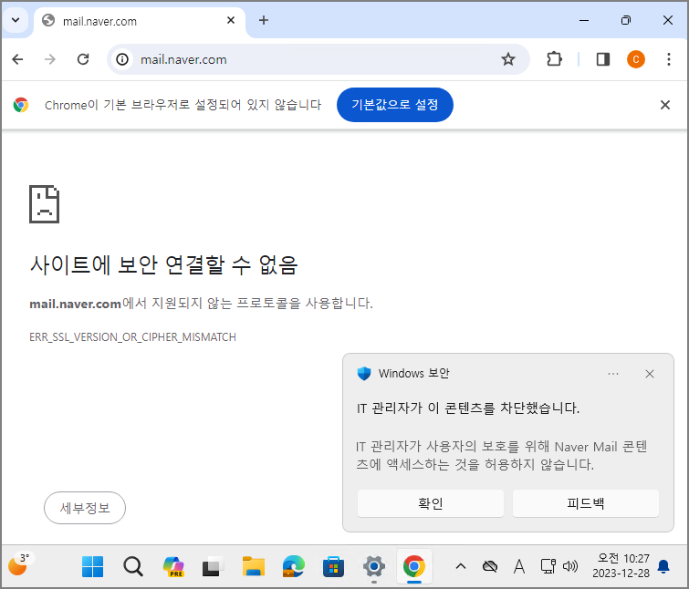This screenshot has height=589, width=689.
Task: Open Windows 보안 notification options ellipsis
Action: tap(613, 374)
